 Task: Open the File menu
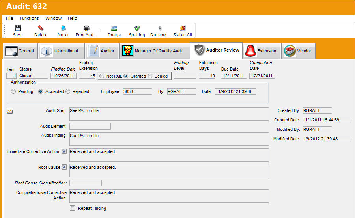click(9, 18)
